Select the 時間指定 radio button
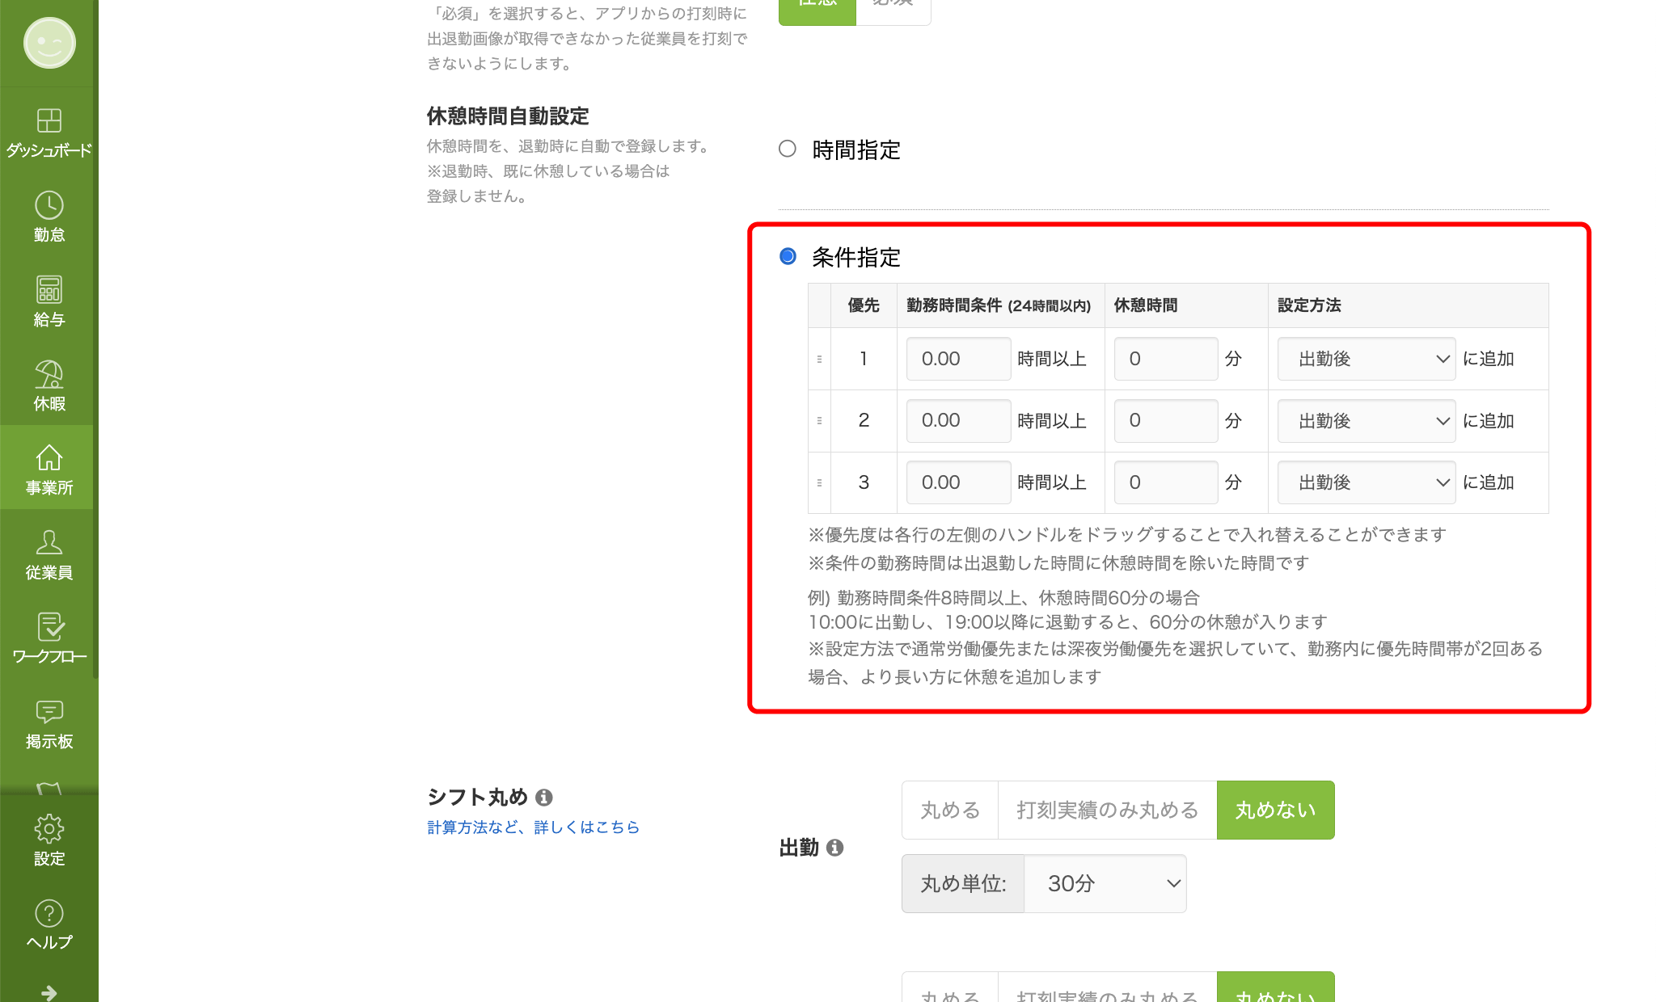The image size is (1656, 1002). tap(788, 149)
